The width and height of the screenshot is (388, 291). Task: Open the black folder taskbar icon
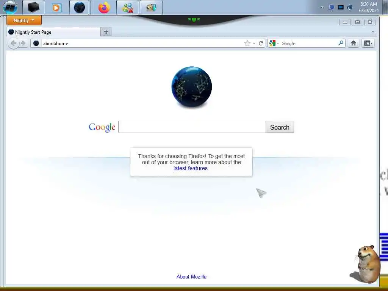[34, 8]
